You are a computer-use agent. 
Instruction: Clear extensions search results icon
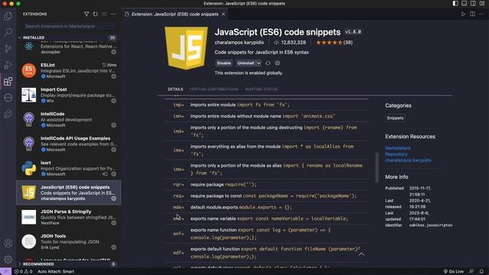pos(104,14)
